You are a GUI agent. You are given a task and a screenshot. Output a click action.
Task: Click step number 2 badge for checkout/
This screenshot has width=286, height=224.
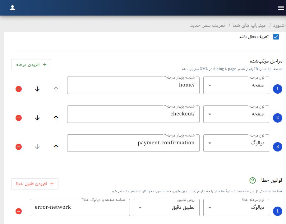tap(277, 118)
